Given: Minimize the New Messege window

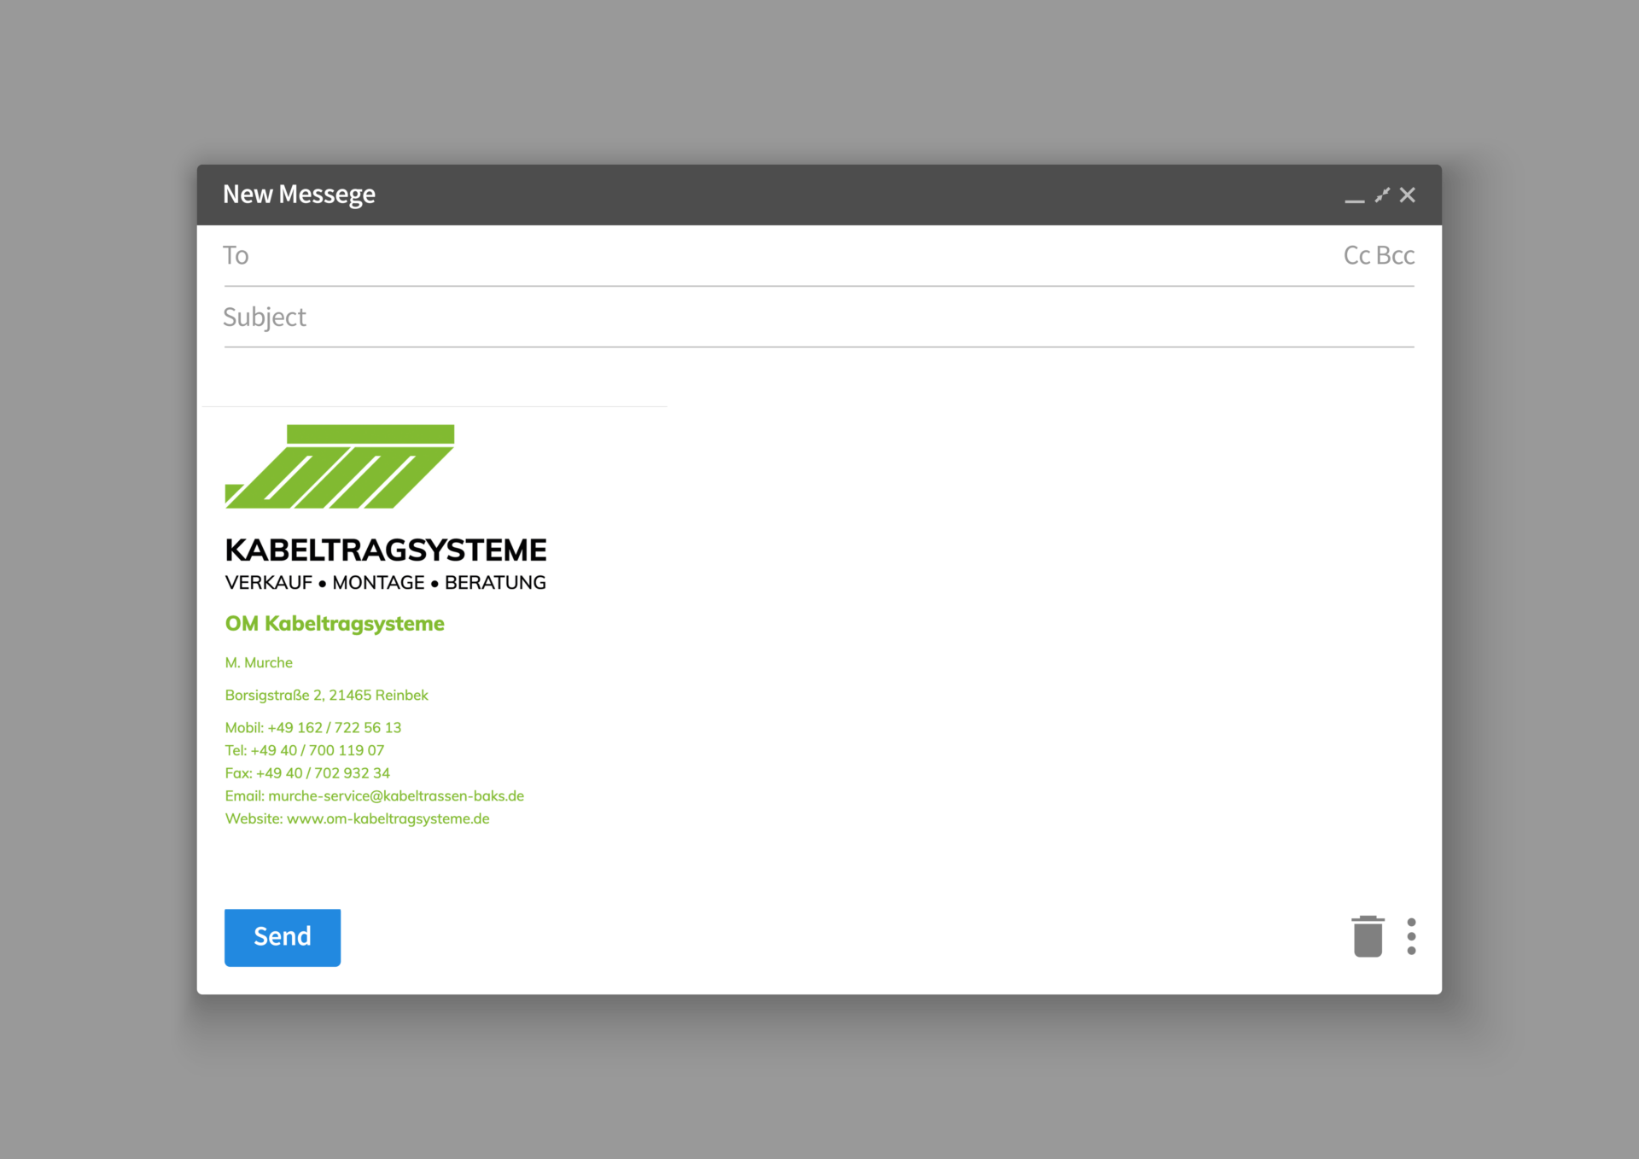Looking at the screenshot, I should point(1354,201).
